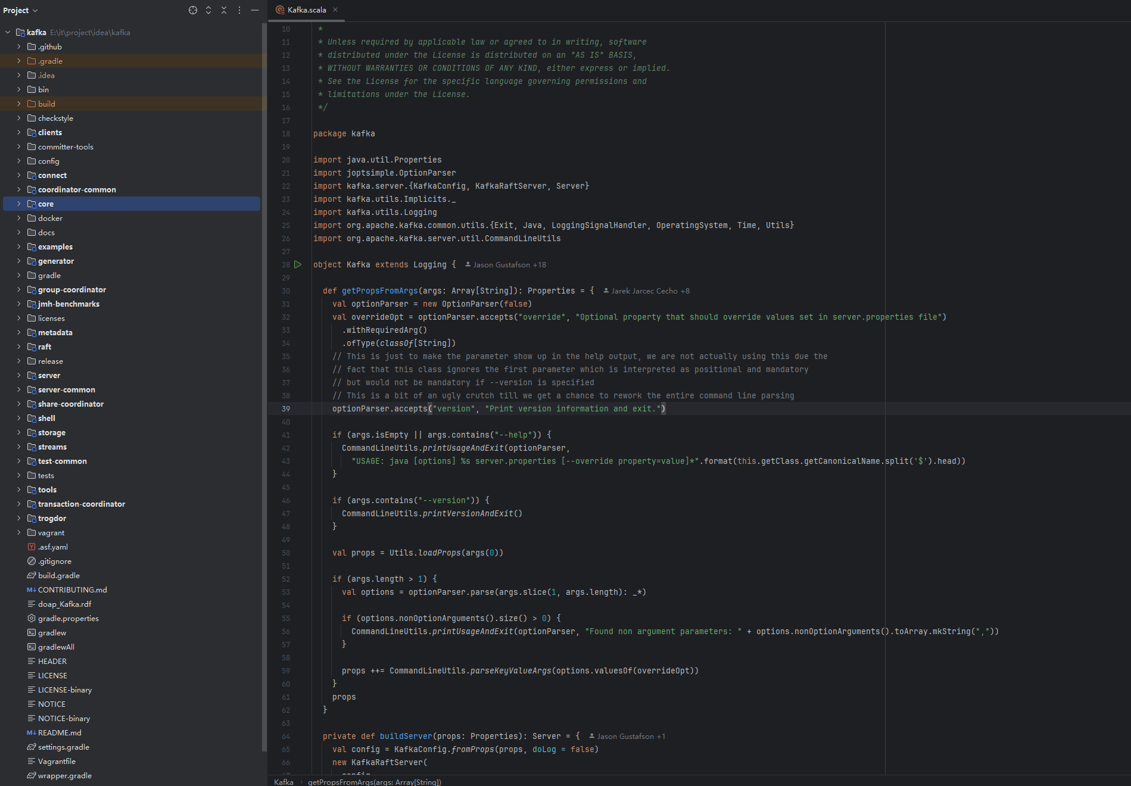Viewport: 1131px width, 786px height.
Task: Click the Jarek Jarcec Cecho +8 author hint
Action: (x=646, y=291)
